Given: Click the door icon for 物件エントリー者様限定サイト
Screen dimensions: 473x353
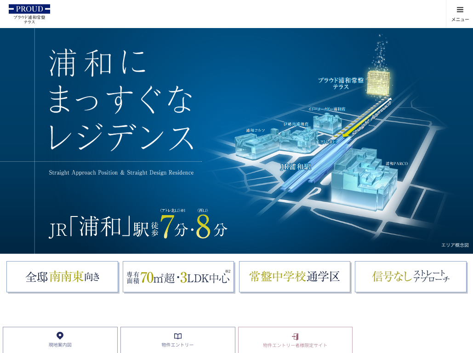Looking at the screenshot, I should click(x=295, y=336).
